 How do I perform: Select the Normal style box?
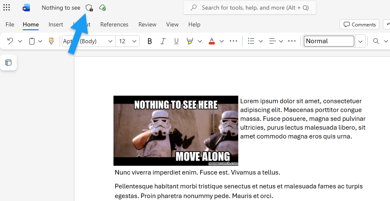[329, 41]
